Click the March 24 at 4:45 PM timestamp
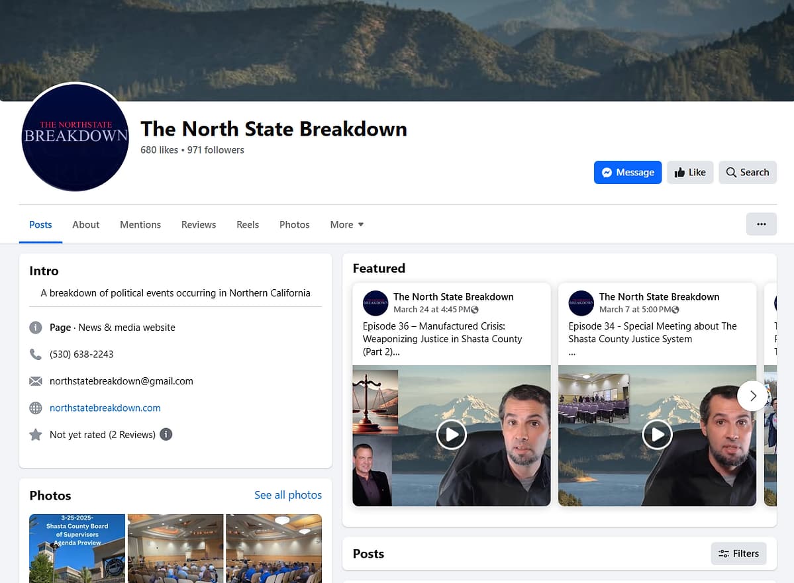794x583 pixels. click(x=432, y=309)
